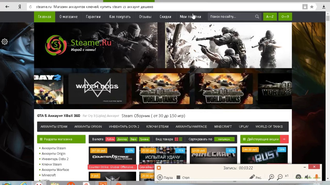Open the Counter-Strike Global Offensive product card
The image size is (330, 185).
112,158
